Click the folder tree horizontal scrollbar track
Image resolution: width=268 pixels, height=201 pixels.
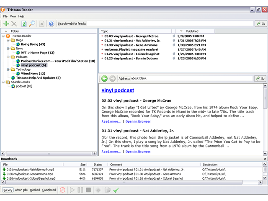(x=49, y=154)
